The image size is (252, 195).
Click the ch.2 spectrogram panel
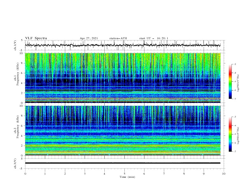[x=123, y=131]
